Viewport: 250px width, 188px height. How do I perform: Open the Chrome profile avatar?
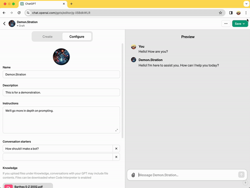click(238, 13)
